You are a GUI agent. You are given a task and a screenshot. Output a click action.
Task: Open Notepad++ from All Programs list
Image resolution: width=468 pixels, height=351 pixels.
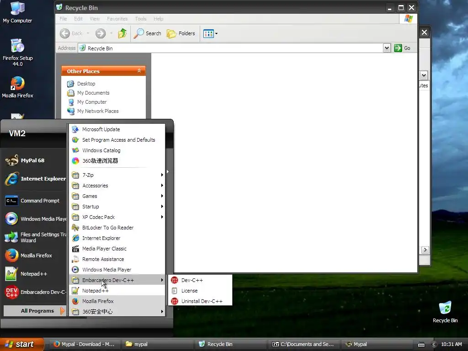pyautogui.click(x=117, y=290)
